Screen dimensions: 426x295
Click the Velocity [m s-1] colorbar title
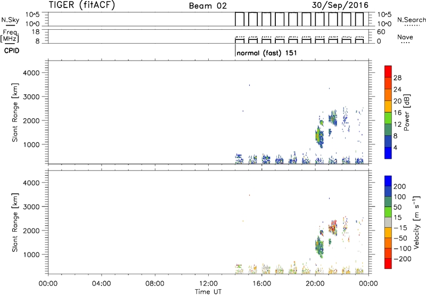click(x=416, y=222)
